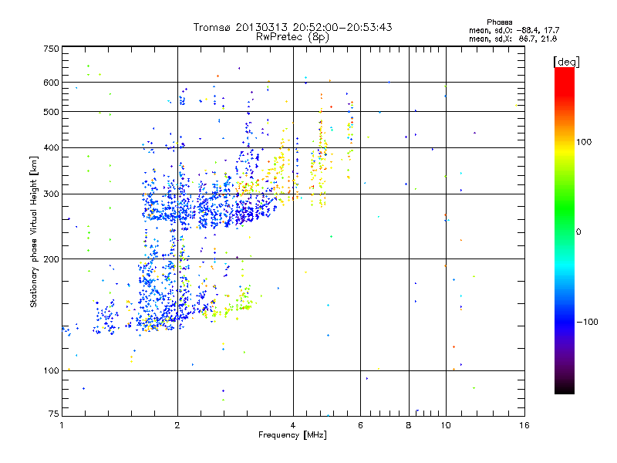Click the frequency axis tick label '8'
This screenshot has height=463, width=617.
(x=409, y=425)
